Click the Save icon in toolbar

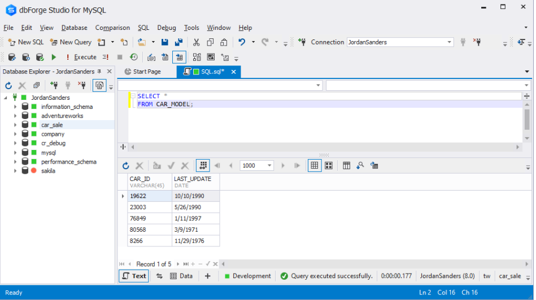pyautogui.click(x=165, y=42)
